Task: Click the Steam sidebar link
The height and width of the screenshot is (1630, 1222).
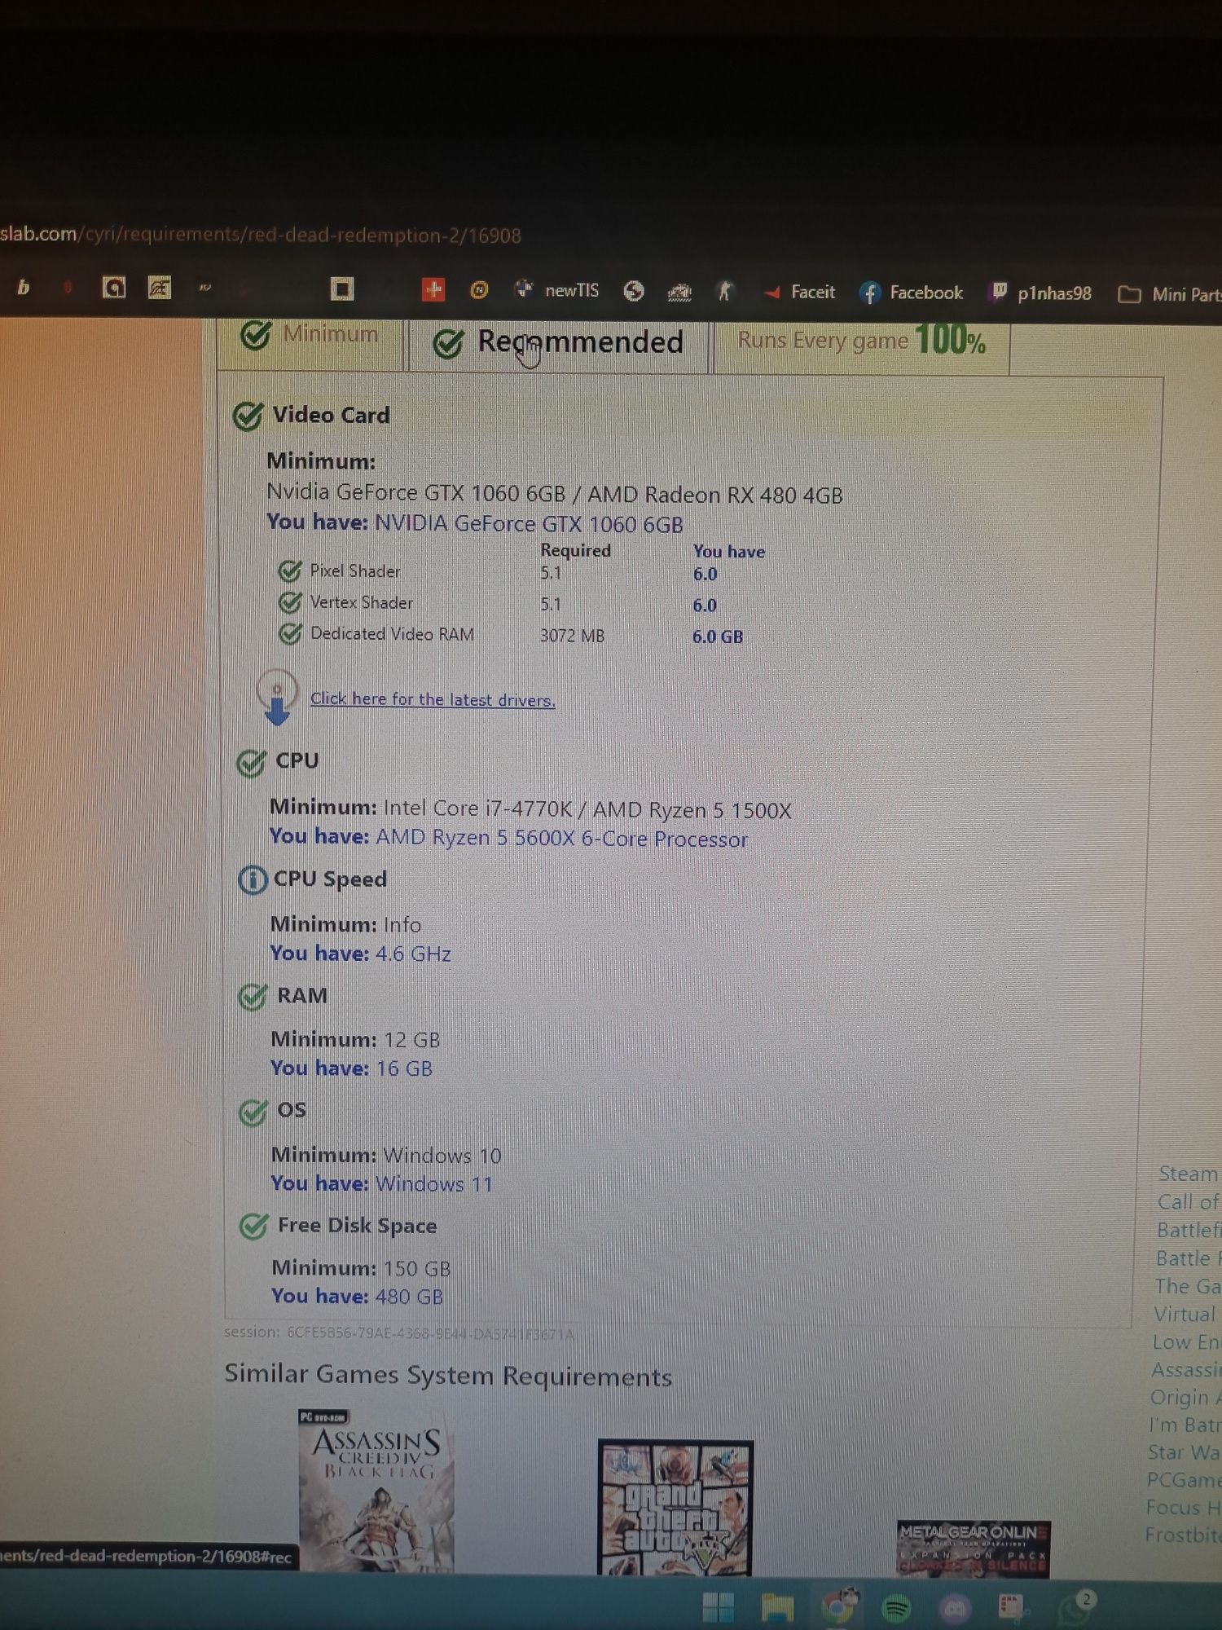Action: pos(1188,1174)
